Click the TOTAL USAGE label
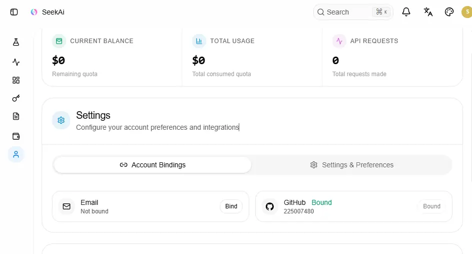This screenshot has width=472, height=254. 232,41
